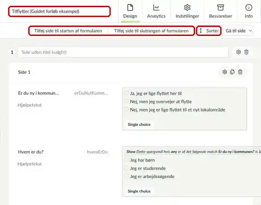Click the 'Er du ny i kommun...' question label
This screenshot has width=261, height=205.
(x=38, y=93)
